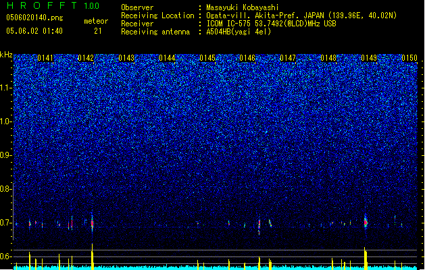Viewport: 425px width, 270px height.
Task: Click receiver value ICOM IC-575 53.7492 MHz USB
Action: click(271, 24)
